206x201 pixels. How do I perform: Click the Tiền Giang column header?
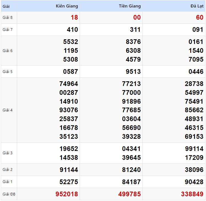[x=130, y=6]
